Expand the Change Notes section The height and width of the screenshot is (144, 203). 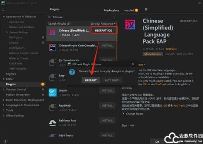[123, 114]
